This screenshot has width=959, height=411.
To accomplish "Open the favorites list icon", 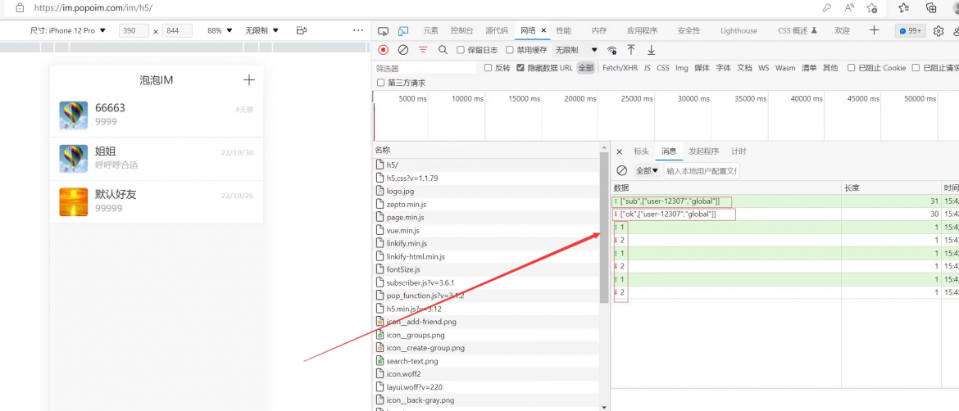I will [x=904, y=8].
